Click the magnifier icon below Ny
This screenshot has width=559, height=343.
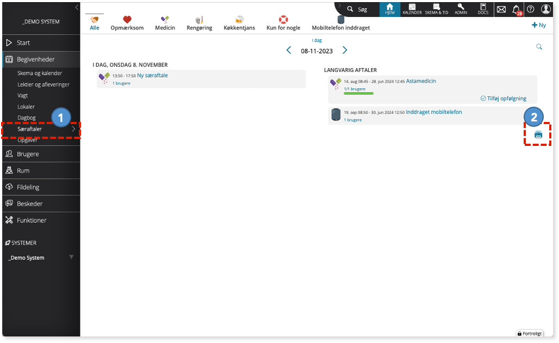(x=539, y=47)
